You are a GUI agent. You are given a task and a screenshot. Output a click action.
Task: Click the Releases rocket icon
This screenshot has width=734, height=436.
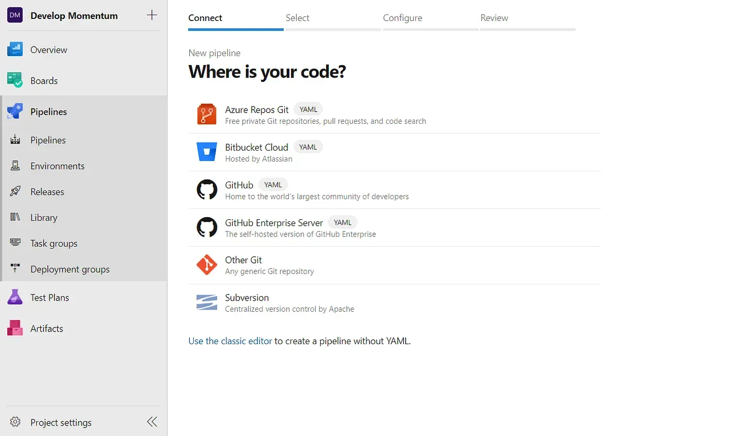pos(15,192)
